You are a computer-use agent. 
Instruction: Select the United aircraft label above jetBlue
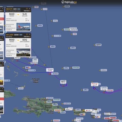[57, 36]
